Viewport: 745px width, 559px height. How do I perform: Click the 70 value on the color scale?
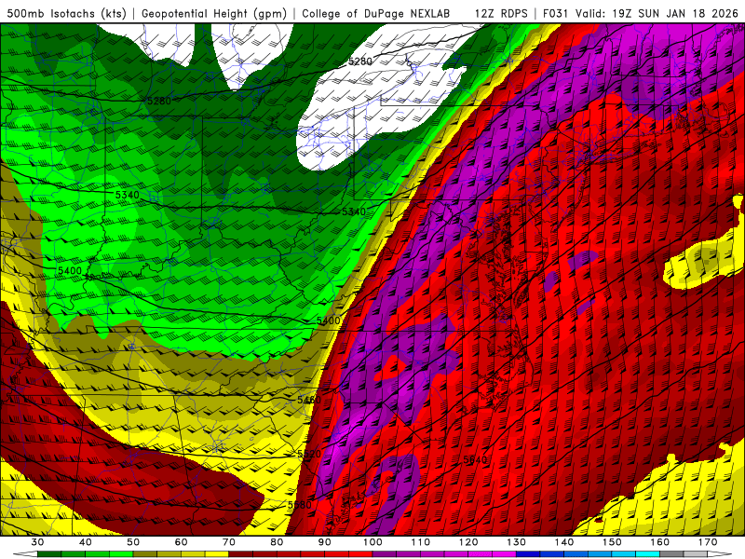click(x=229, y=542)
